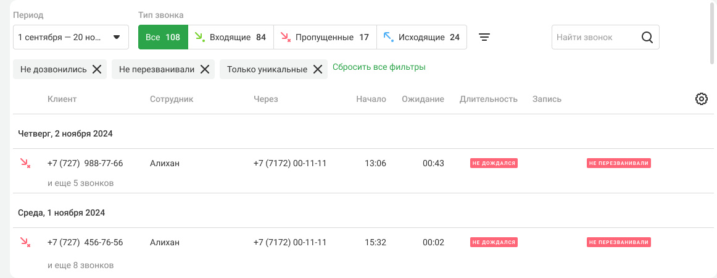Open table column settings gear

coord(701,99)
